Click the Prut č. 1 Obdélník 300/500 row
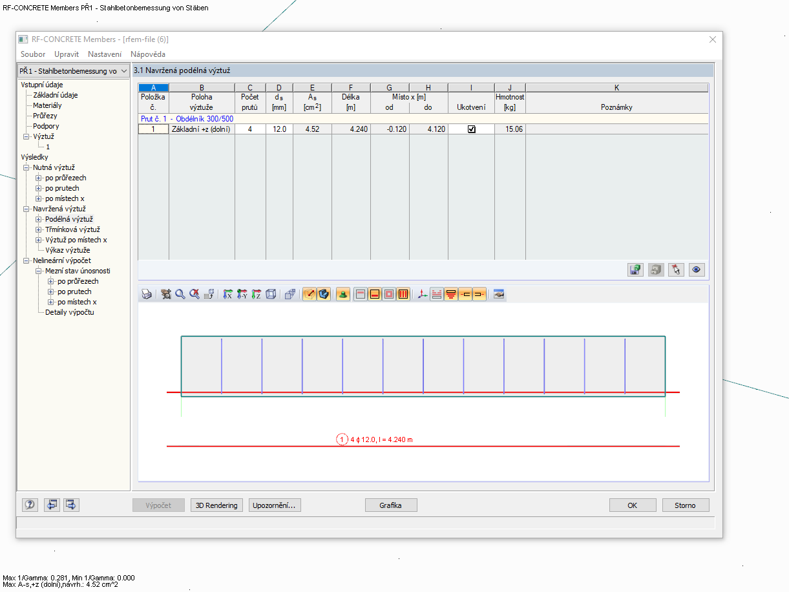 [423, 119]
